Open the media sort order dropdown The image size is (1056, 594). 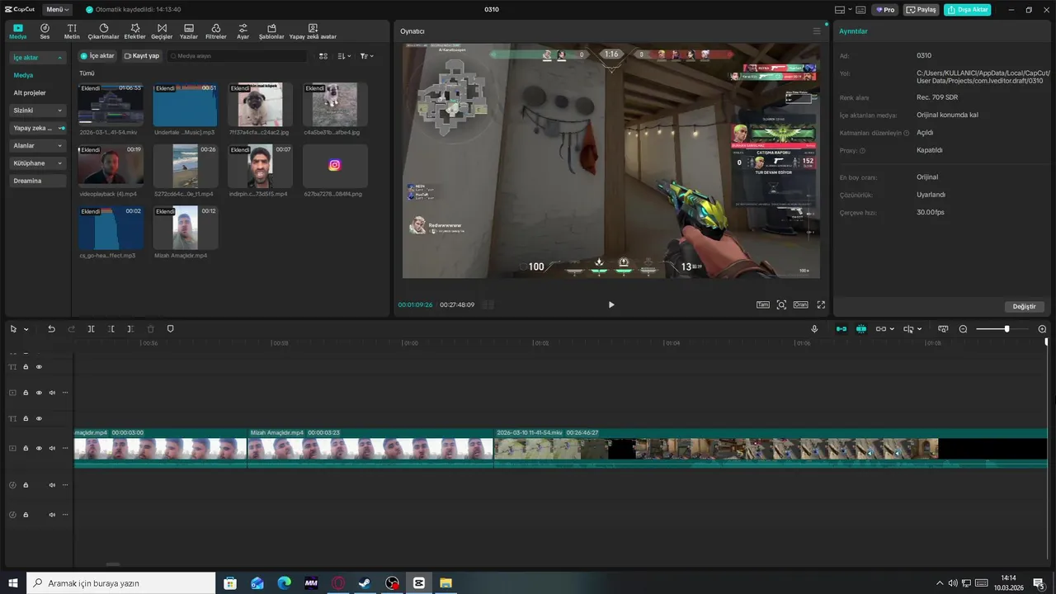[344, 56]
